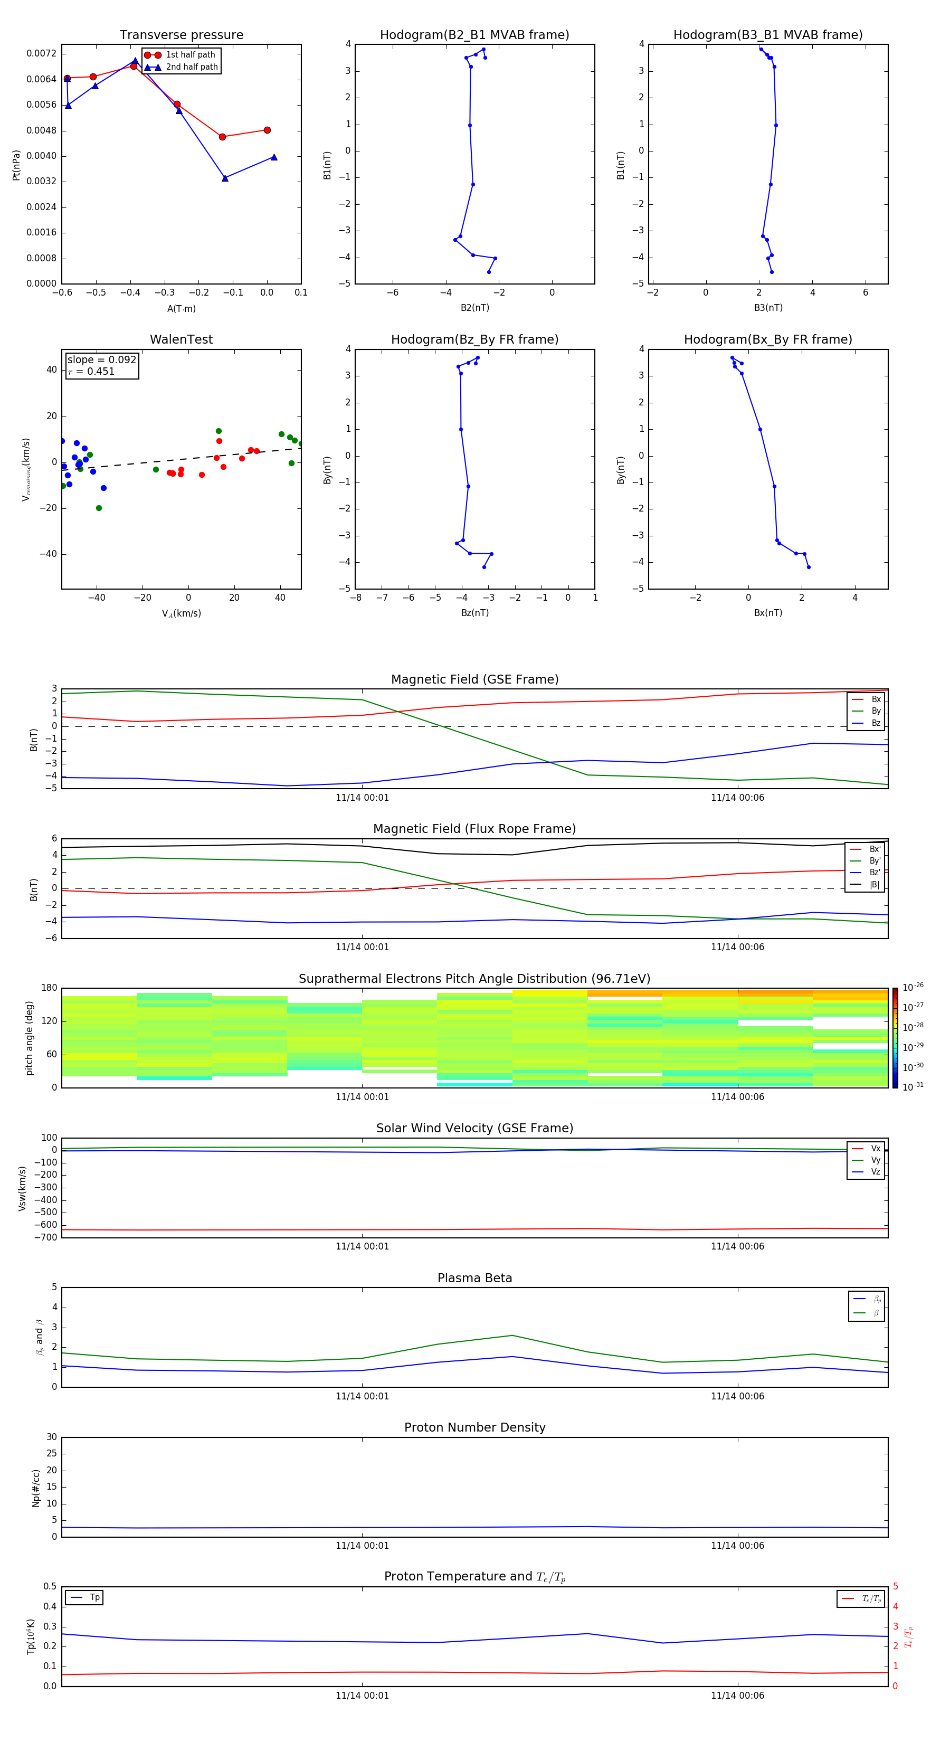Click the WalenTest plot title
This screenshot has height=1742, width=950.
pos(181,339)
